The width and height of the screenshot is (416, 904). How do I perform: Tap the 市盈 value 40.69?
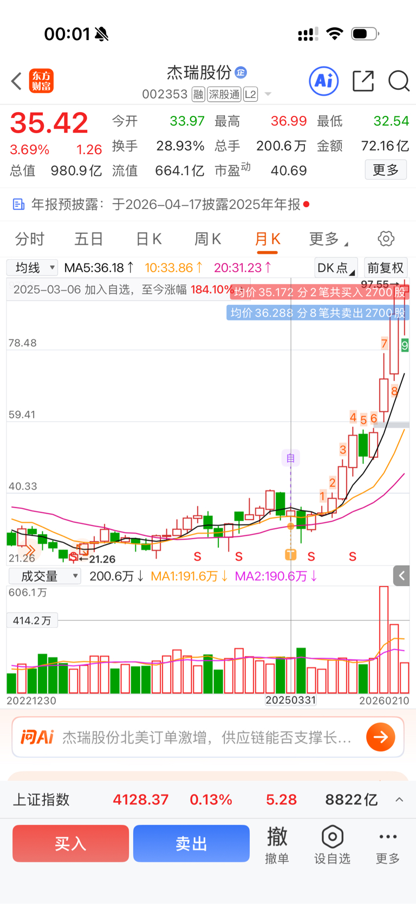(x=289, y=171)
